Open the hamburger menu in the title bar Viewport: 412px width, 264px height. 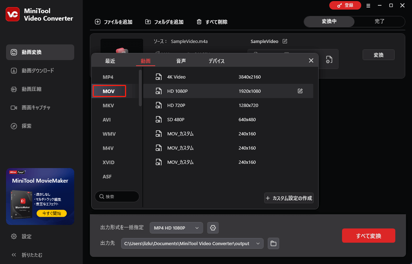(368, 6)
